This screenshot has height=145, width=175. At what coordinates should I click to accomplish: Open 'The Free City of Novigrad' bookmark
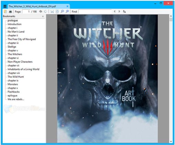pos(22,39)
